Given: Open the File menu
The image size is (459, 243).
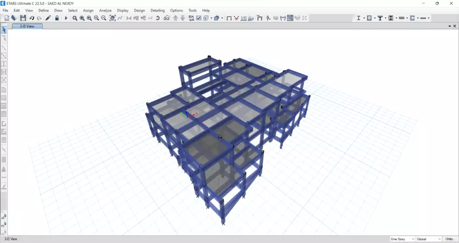Looking at the screenshot, I should (5, 10).
